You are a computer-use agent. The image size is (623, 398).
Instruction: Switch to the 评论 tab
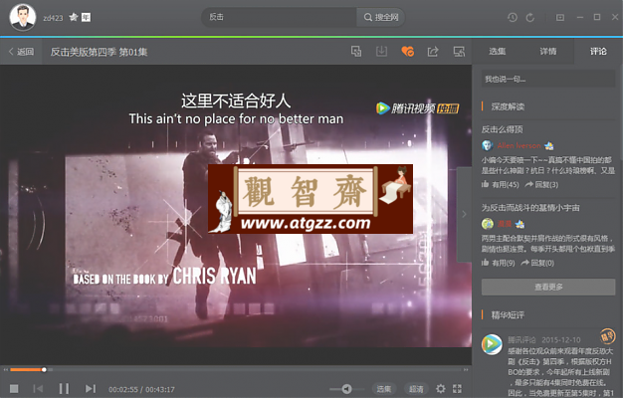click(x=598, y=51)
